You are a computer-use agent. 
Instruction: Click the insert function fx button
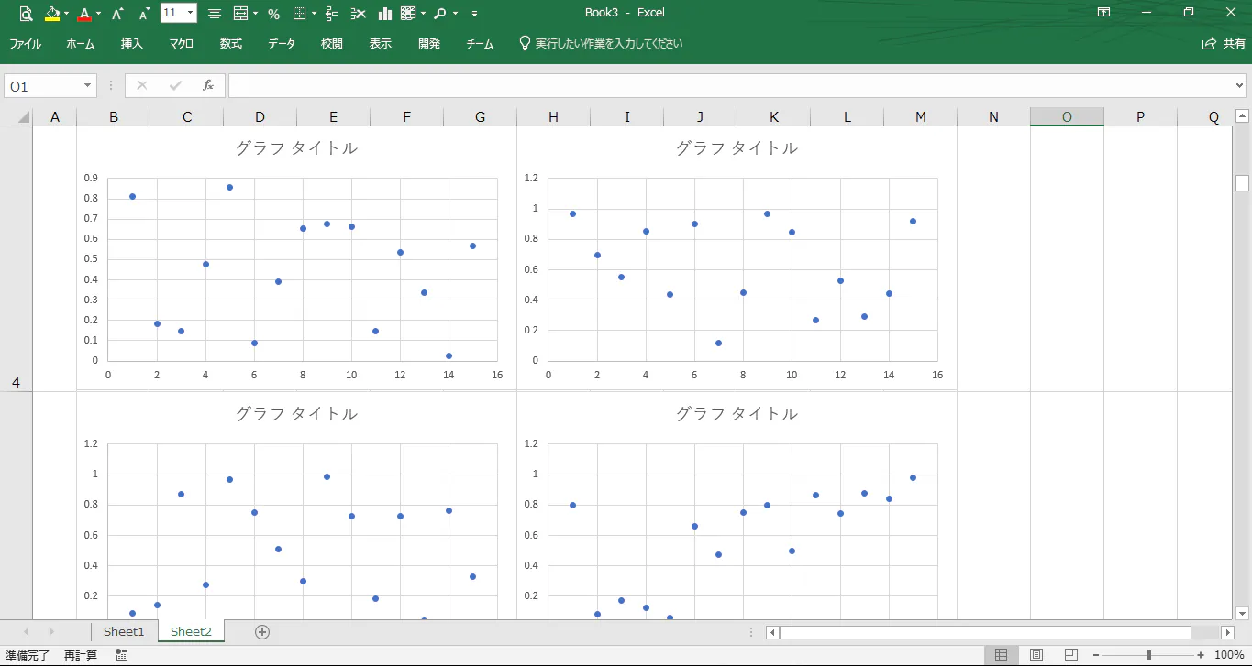pyautogui.click(x=208, y=85)
